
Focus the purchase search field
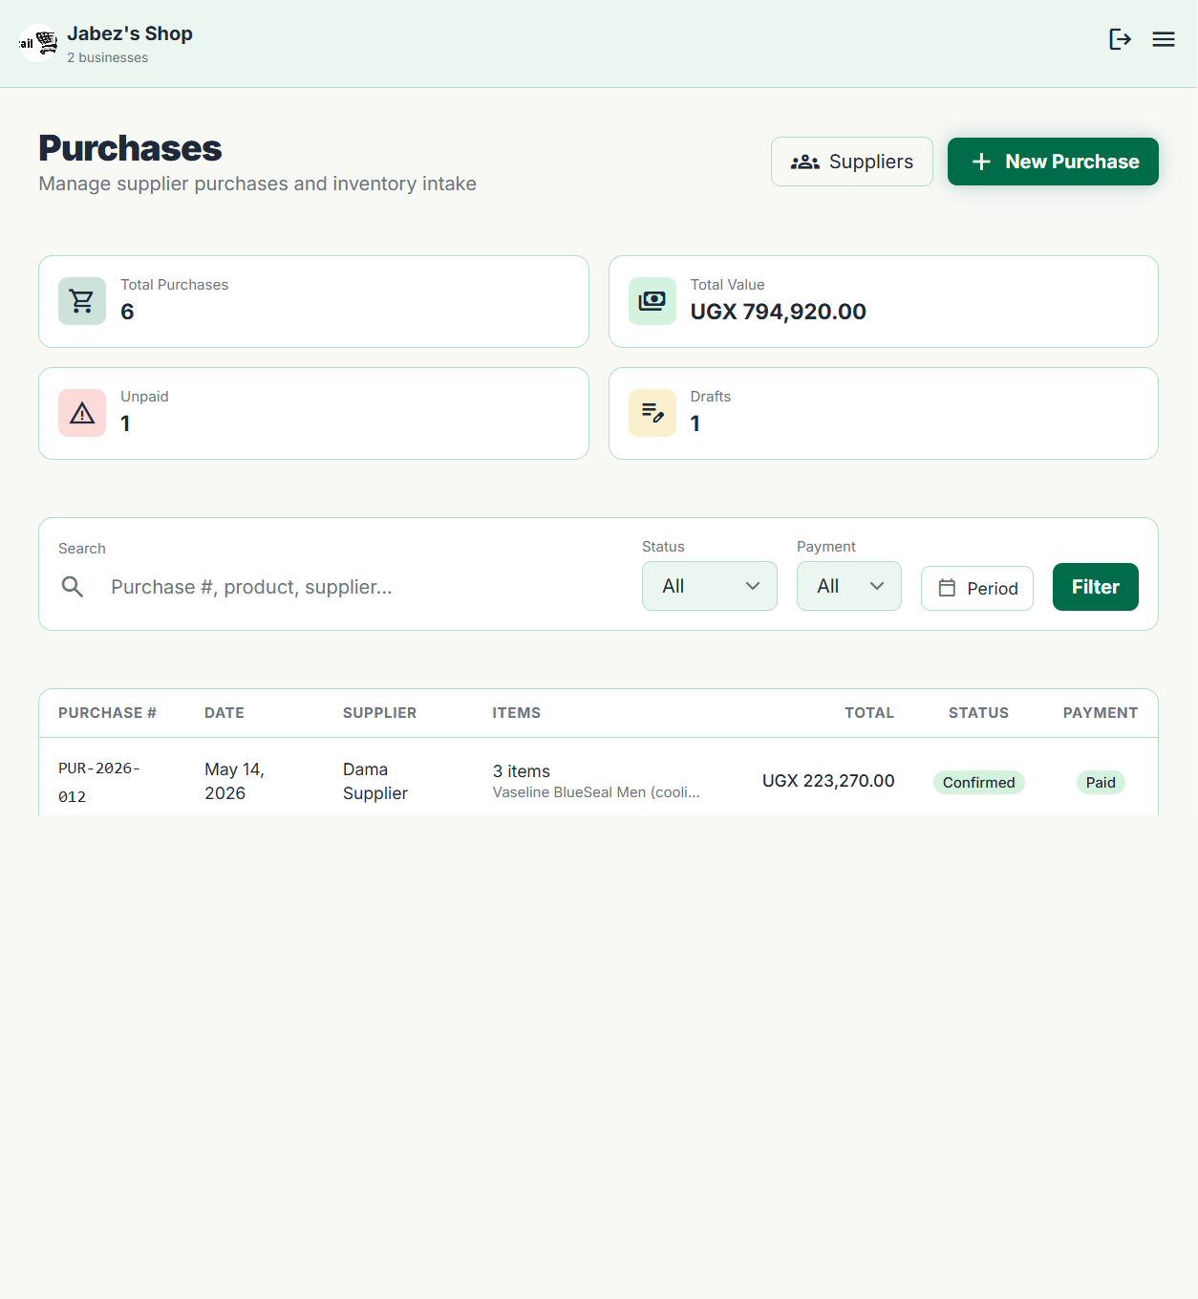(x=340, y=587)
